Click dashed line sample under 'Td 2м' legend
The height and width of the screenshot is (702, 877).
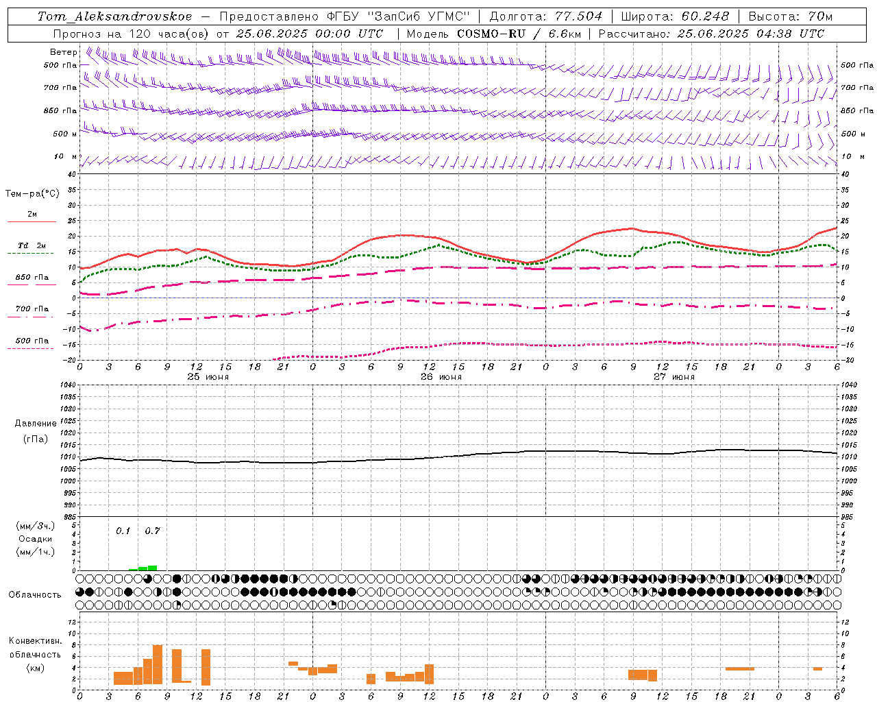click(x=30, y=254)
